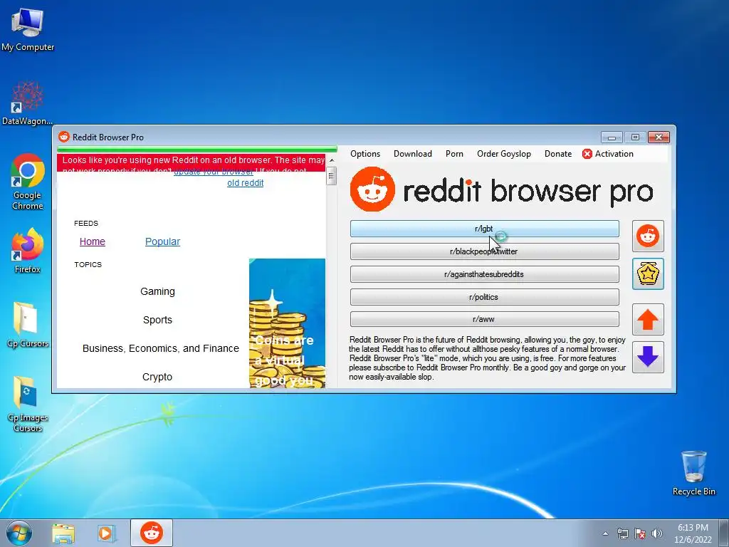Open the Cp Cursors folder
The width and height of the screenshot is (729, 547).
click(x=28, y=325)
